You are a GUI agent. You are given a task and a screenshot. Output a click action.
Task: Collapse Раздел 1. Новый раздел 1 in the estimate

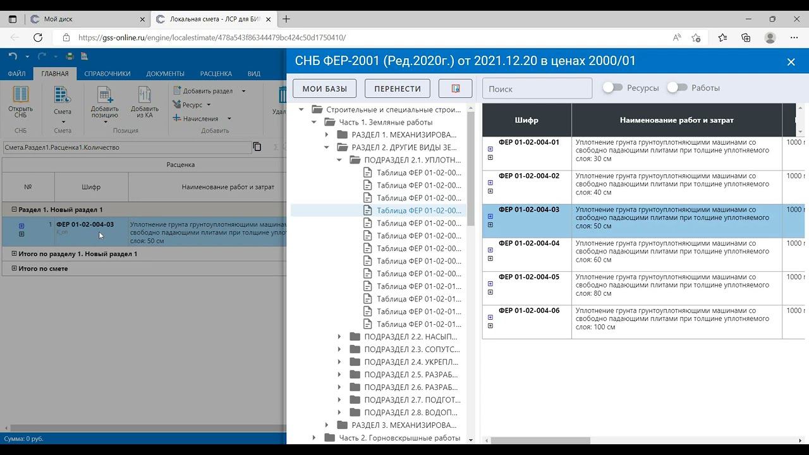coord(15,209)
